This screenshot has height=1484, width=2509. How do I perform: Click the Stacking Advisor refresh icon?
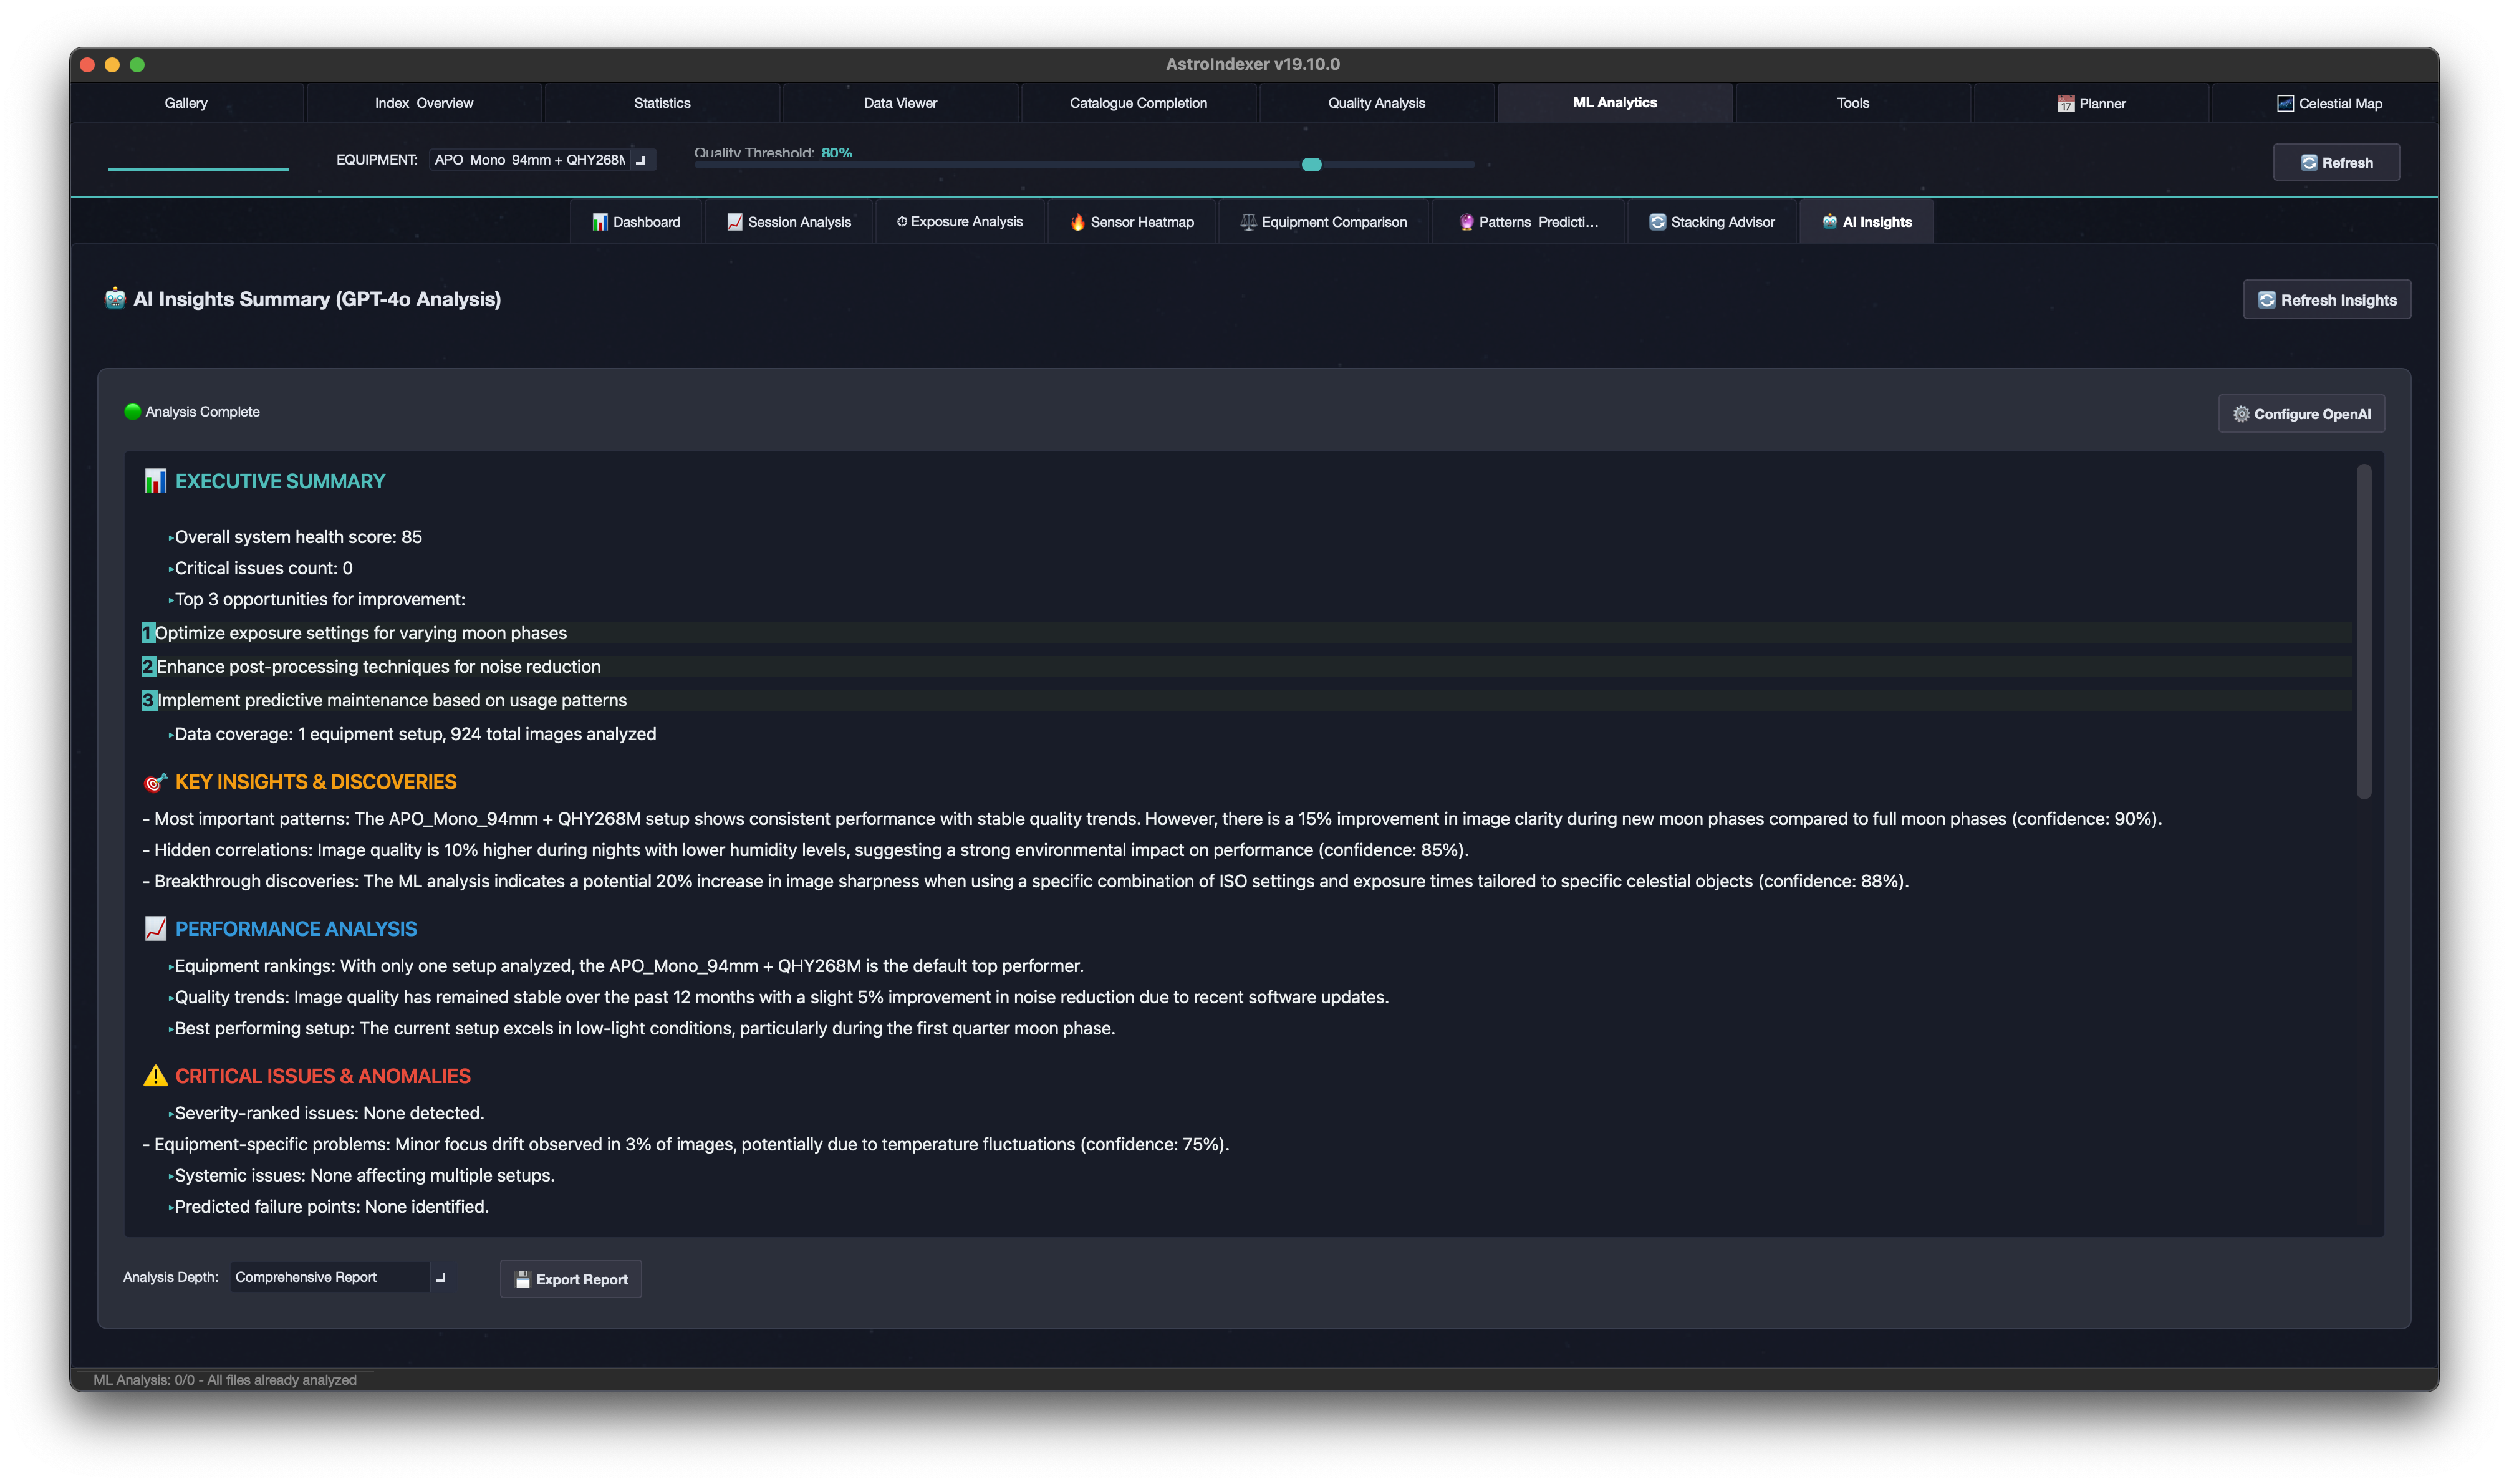click(1657, 222)
